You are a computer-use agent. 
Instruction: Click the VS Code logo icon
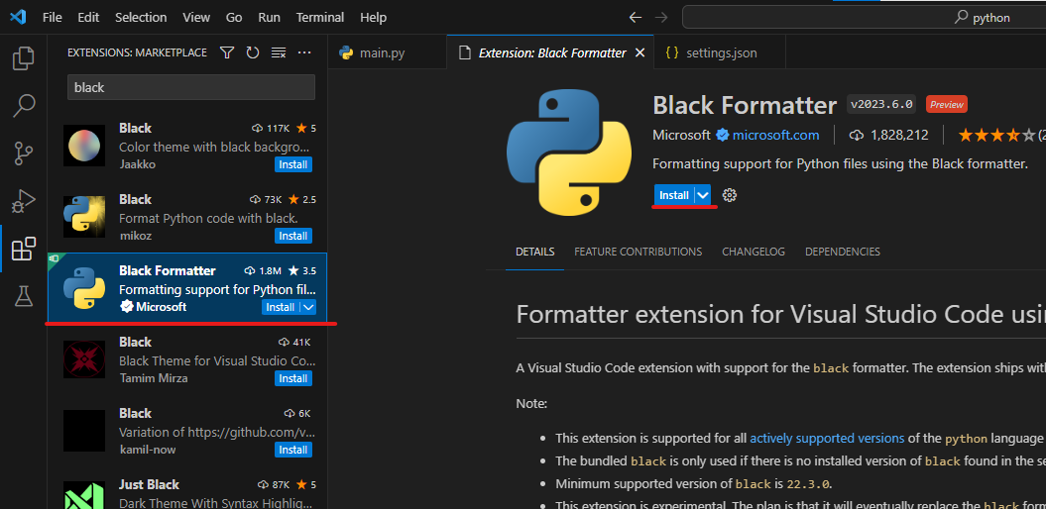(x=17, y=17)
